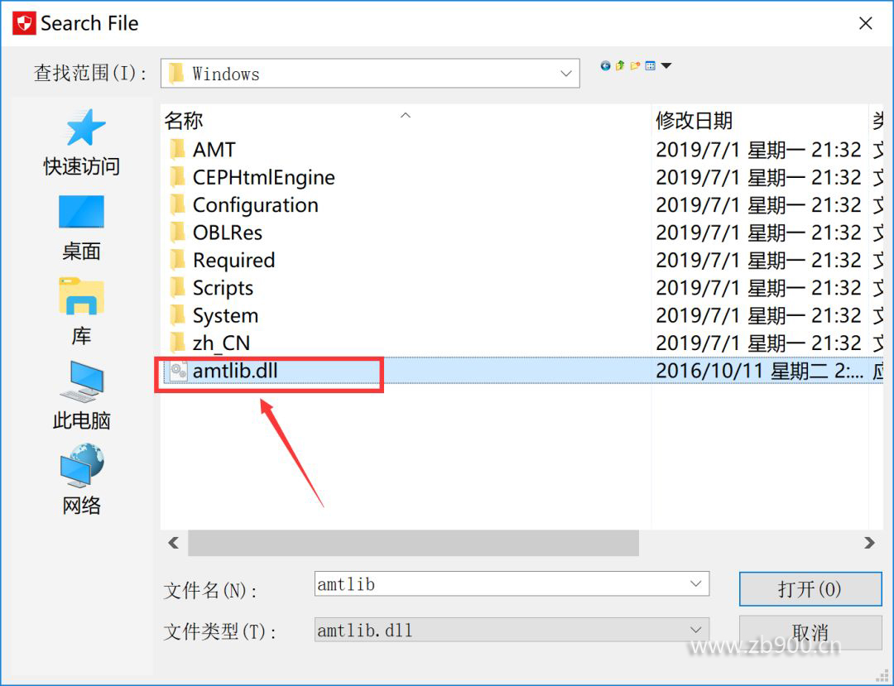Go up one folder level
The height and width of the screenshot is (686, 894).
pyautogui.click(x=620, y=66)
